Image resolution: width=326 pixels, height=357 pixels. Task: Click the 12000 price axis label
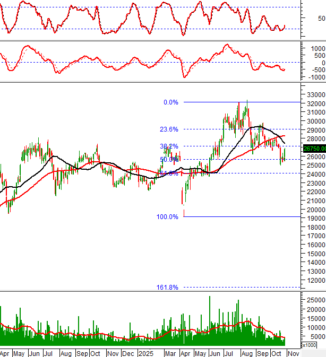[314, 280]
